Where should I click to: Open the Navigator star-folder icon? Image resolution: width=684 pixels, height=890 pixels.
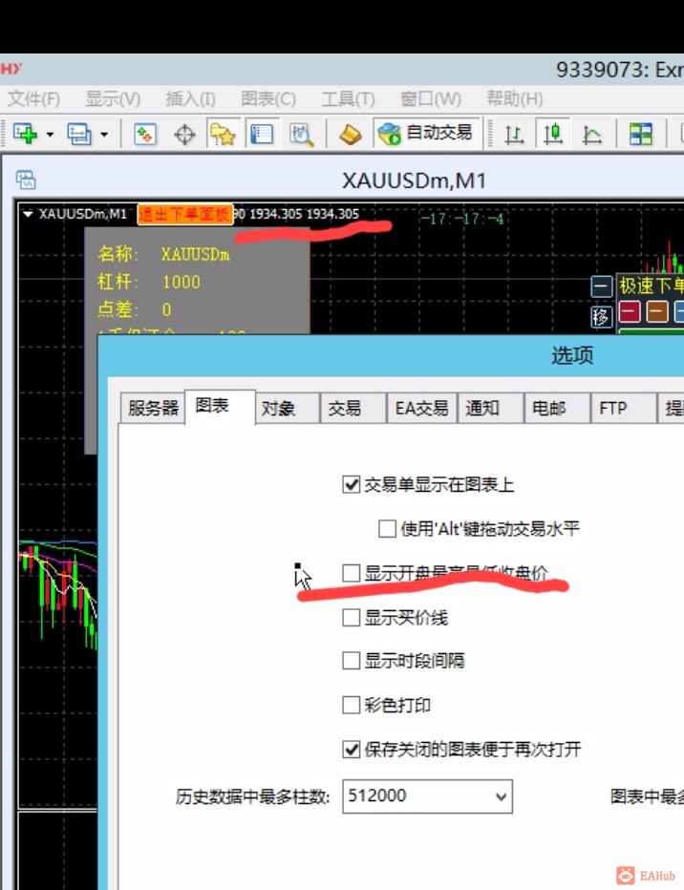click(x=223, y=135)
